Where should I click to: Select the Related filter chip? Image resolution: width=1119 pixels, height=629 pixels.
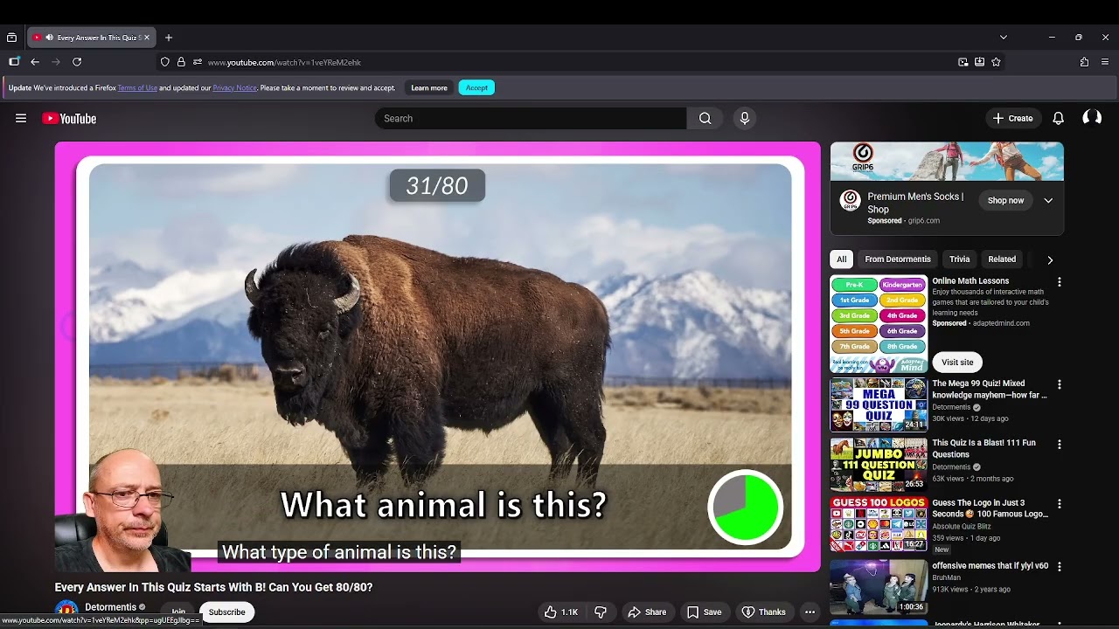pos(1002,259)
